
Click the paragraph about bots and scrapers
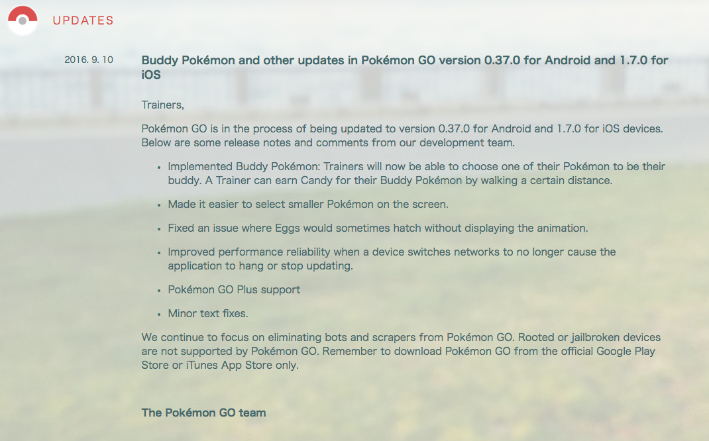tap(401, 351)
